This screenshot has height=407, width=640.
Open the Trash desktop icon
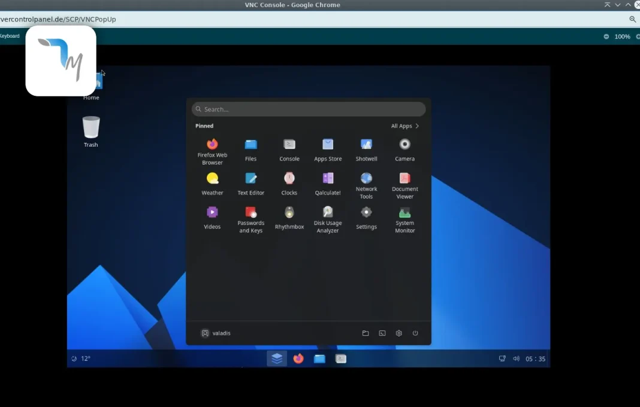(91, 132)
